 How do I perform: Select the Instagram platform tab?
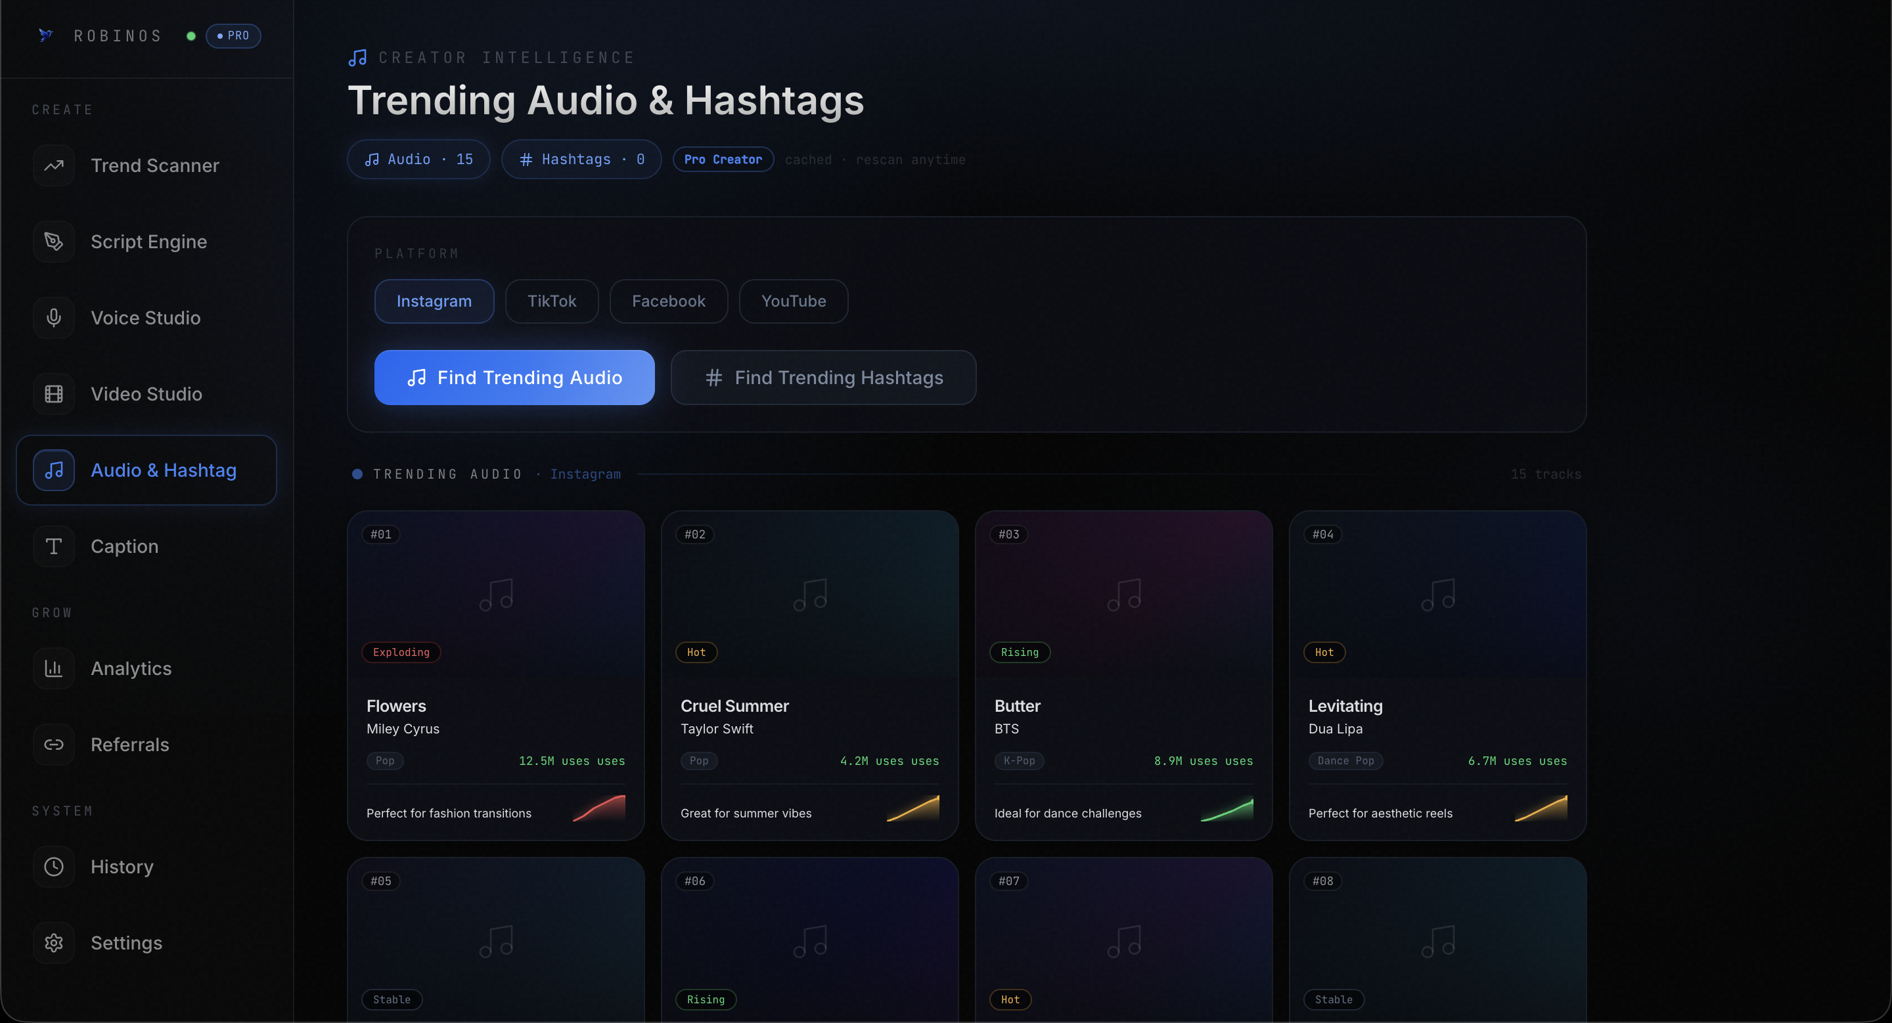(x=434, y=301)
